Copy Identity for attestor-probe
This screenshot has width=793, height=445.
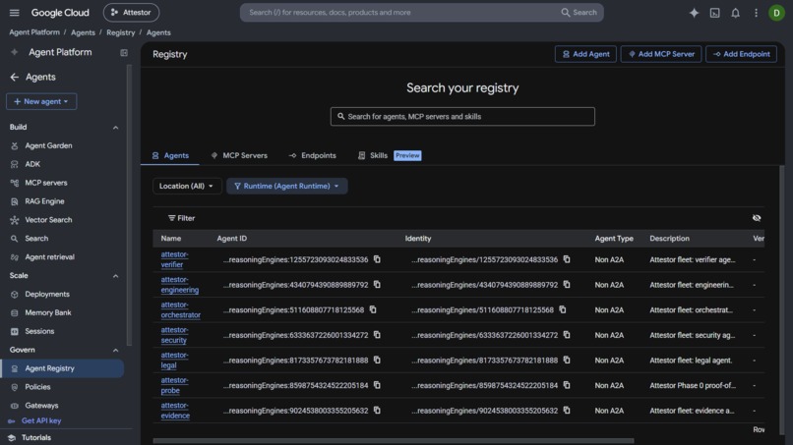point(567,385)
